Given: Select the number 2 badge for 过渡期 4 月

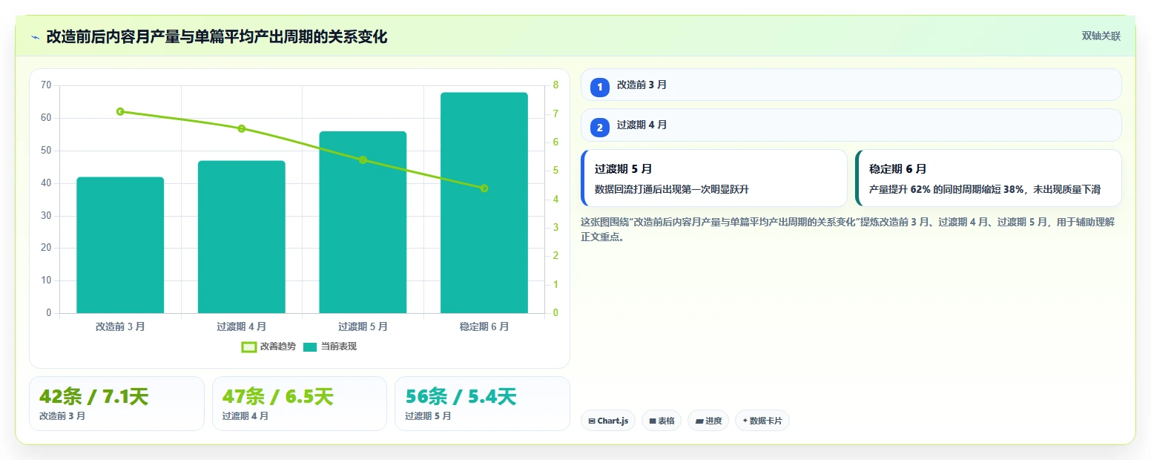Looking at the screenshot, I should click(600, 128).
